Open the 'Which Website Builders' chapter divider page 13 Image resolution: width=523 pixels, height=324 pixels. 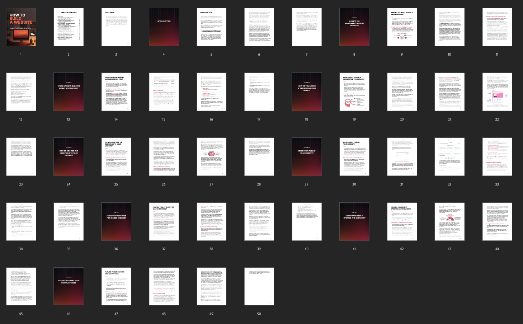69,92
